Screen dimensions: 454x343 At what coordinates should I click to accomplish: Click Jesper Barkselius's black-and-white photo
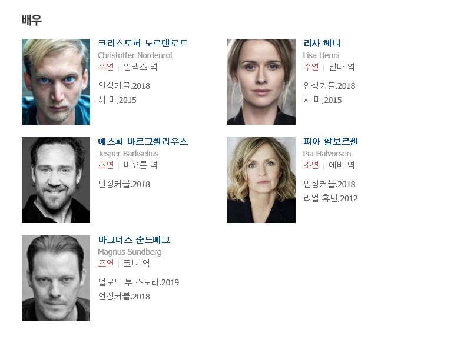coord(56,180)
